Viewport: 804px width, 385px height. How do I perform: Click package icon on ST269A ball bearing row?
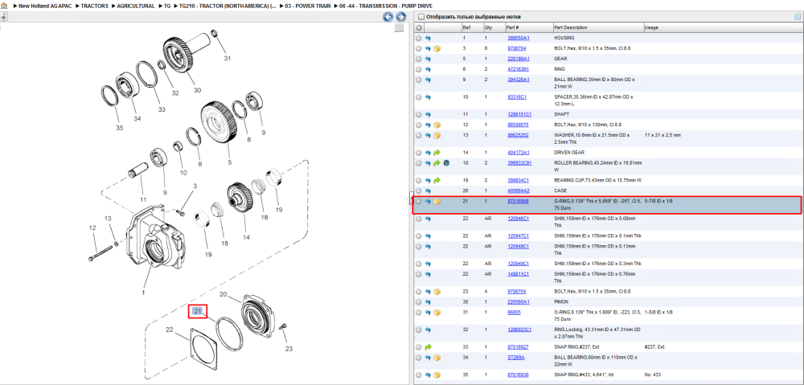coord(437,358)
